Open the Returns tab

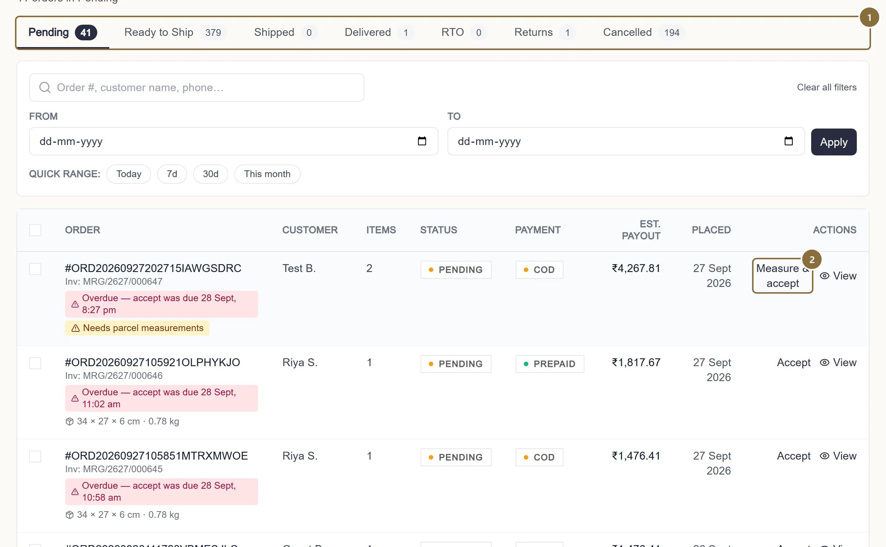point(545,33)
